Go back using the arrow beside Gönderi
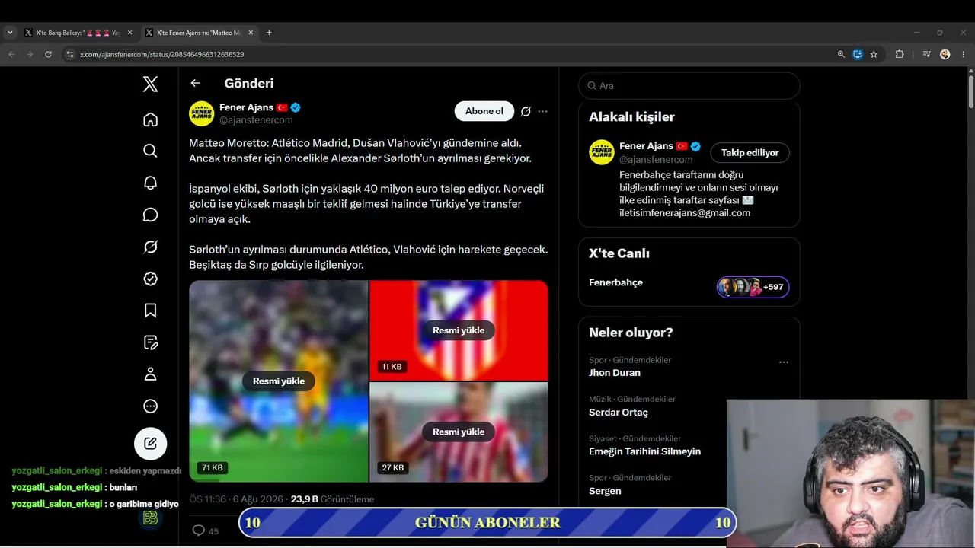 [x=196, y=83]
